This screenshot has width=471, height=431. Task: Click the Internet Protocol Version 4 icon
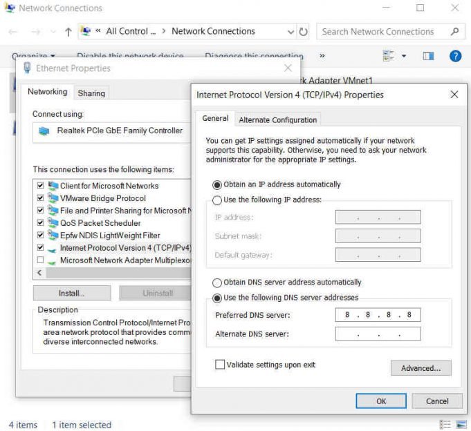pyautogui.click(x=52, y=249)
